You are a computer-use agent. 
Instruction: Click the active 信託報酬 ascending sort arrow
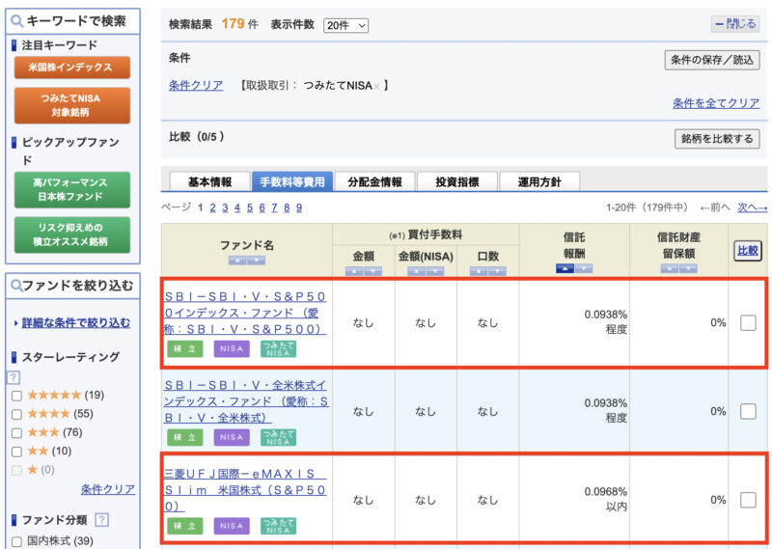[x=565, y=268]
